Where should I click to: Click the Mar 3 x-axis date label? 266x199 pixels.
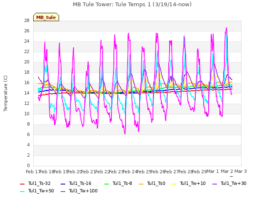click(241, 171)
